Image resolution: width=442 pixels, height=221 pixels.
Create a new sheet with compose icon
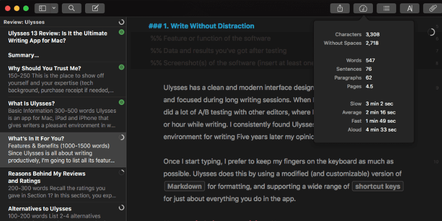[94, 8]
